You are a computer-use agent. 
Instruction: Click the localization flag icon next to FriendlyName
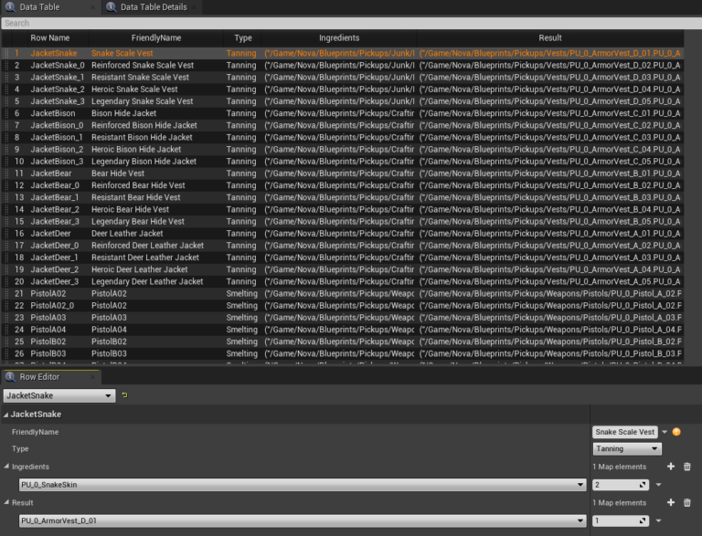click(x=676, y=432)
